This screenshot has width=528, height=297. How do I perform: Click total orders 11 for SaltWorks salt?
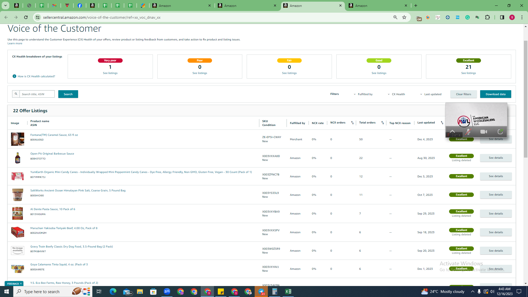coord(361,195)
